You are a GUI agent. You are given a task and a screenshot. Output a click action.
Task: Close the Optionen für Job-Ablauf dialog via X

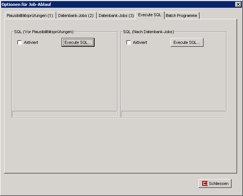(238, 4)
